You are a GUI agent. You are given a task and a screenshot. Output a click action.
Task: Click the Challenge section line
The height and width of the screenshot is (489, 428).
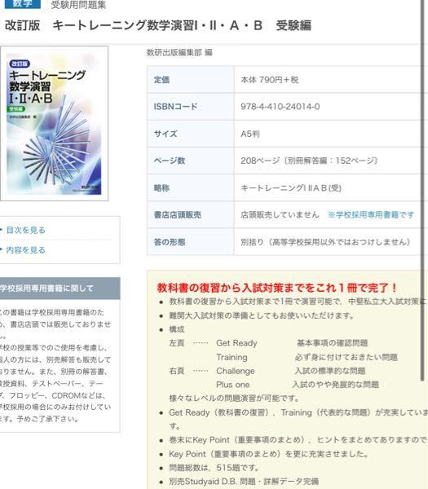coord(236,371)
